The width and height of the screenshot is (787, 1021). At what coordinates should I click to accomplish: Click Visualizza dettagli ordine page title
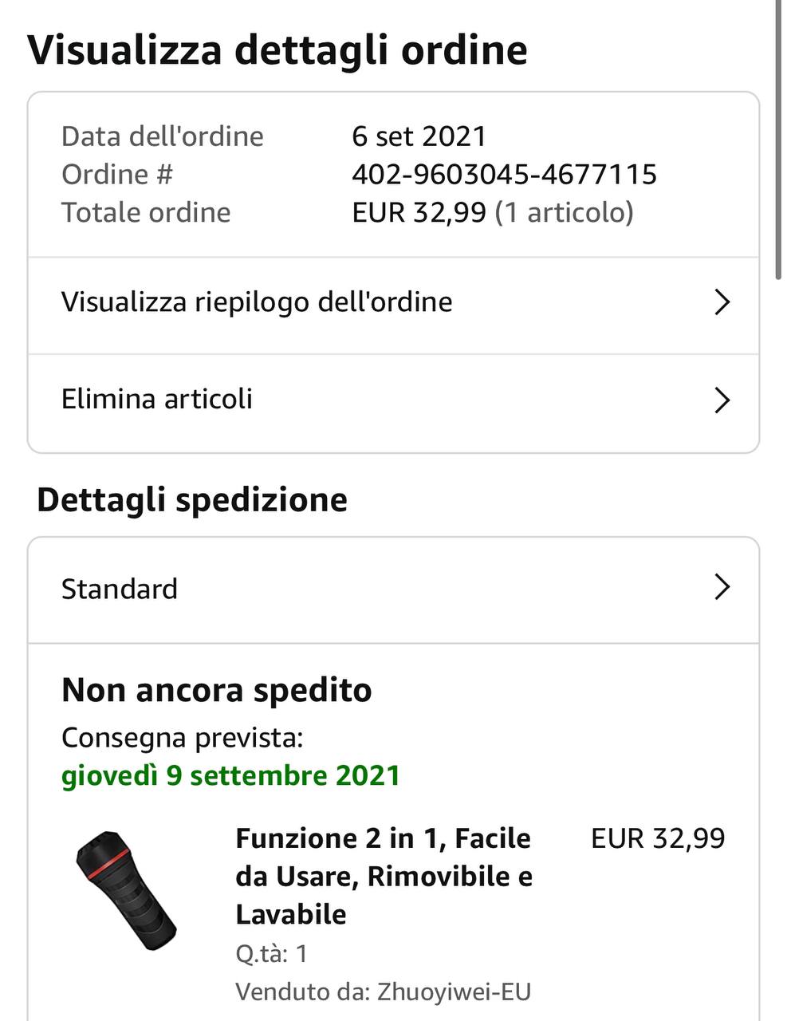(x=277, y=49)
